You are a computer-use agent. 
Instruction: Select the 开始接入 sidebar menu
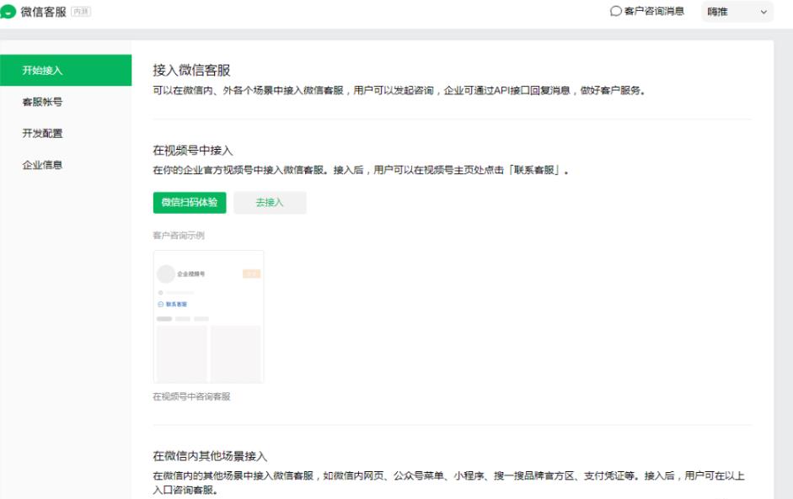(66, 70)
